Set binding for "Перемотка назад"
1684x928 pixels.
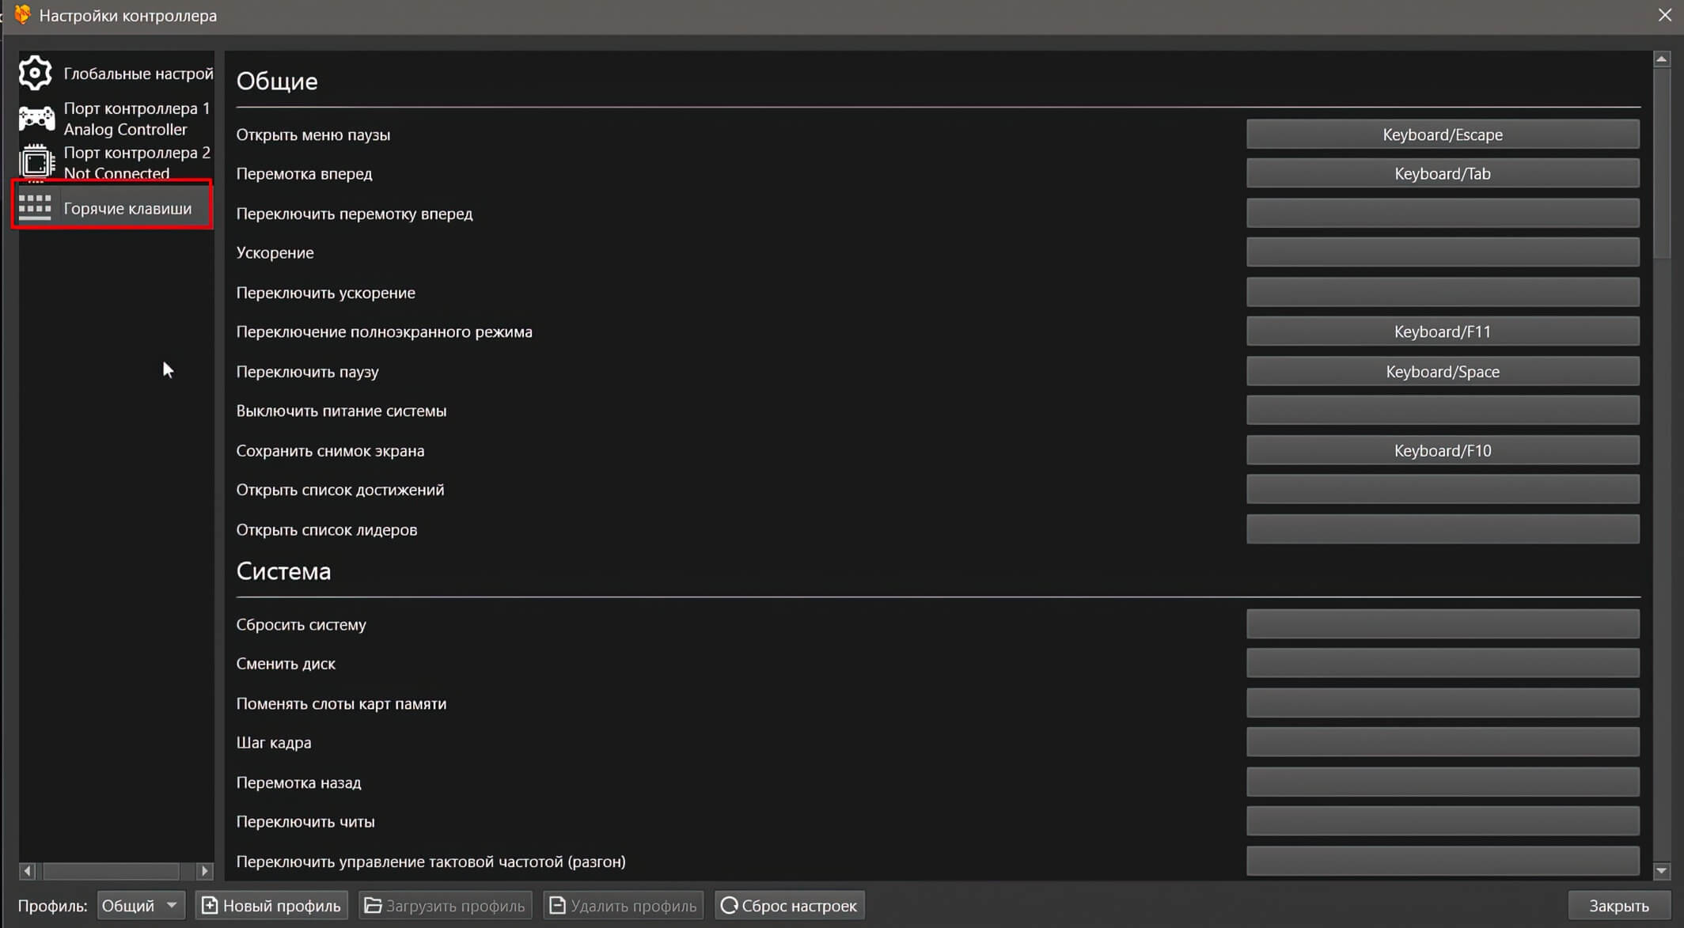[x=1443, y=782]
